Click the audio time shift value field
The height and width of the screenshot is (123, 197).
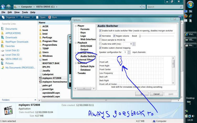pos(128,44)
